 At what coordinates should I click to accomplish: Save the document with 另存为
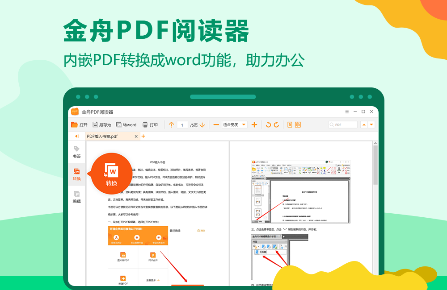100,124
